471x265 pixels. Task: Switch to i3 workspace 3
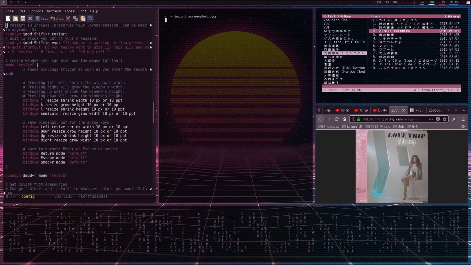[18, 2]
